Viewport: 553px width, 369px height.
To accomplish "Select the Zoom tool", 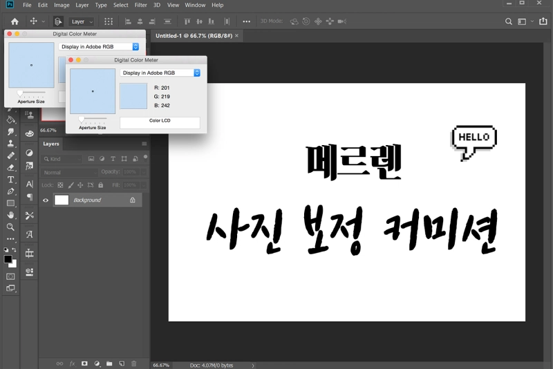I will coord(10,227).
